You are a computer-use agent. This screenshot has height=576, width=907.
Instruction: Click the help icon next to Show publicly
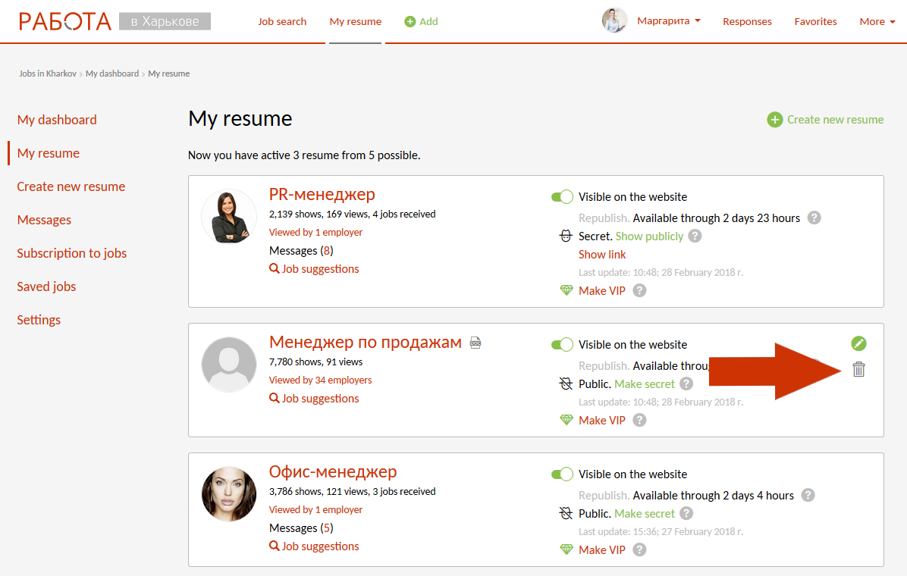point(695,236)
